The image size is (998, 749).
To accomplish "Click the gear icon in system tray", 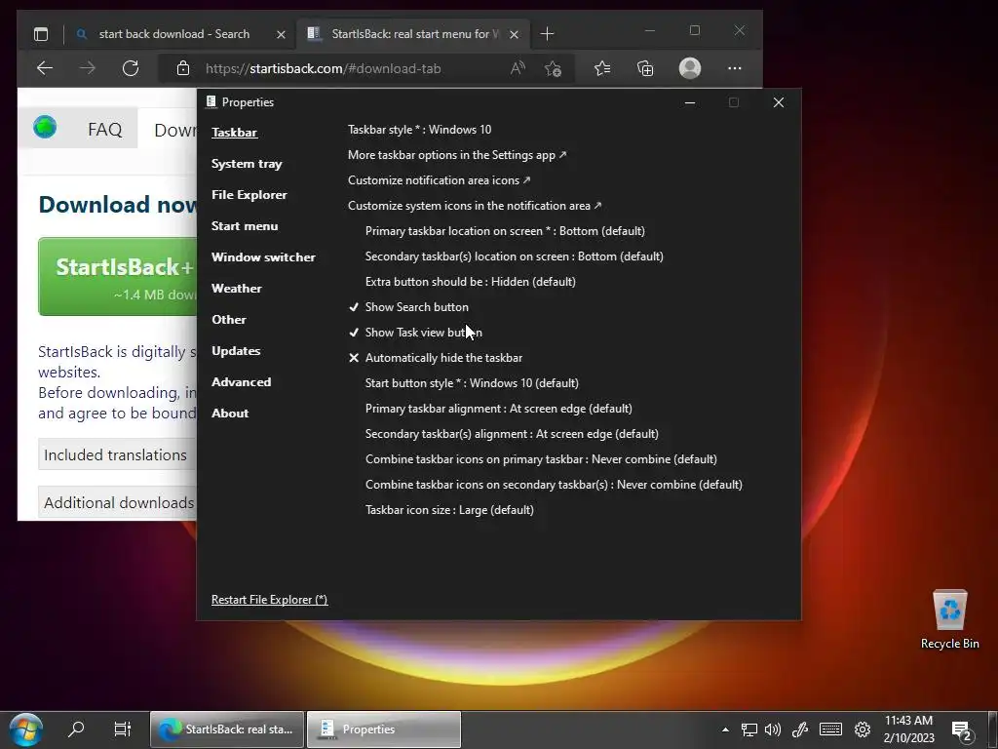I will click(863, 729).
